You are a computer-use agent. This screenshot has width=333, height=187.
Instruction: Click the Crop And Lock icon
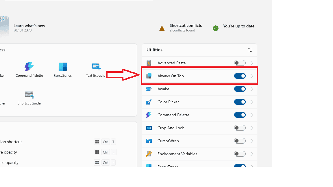(x=149, y=128)
